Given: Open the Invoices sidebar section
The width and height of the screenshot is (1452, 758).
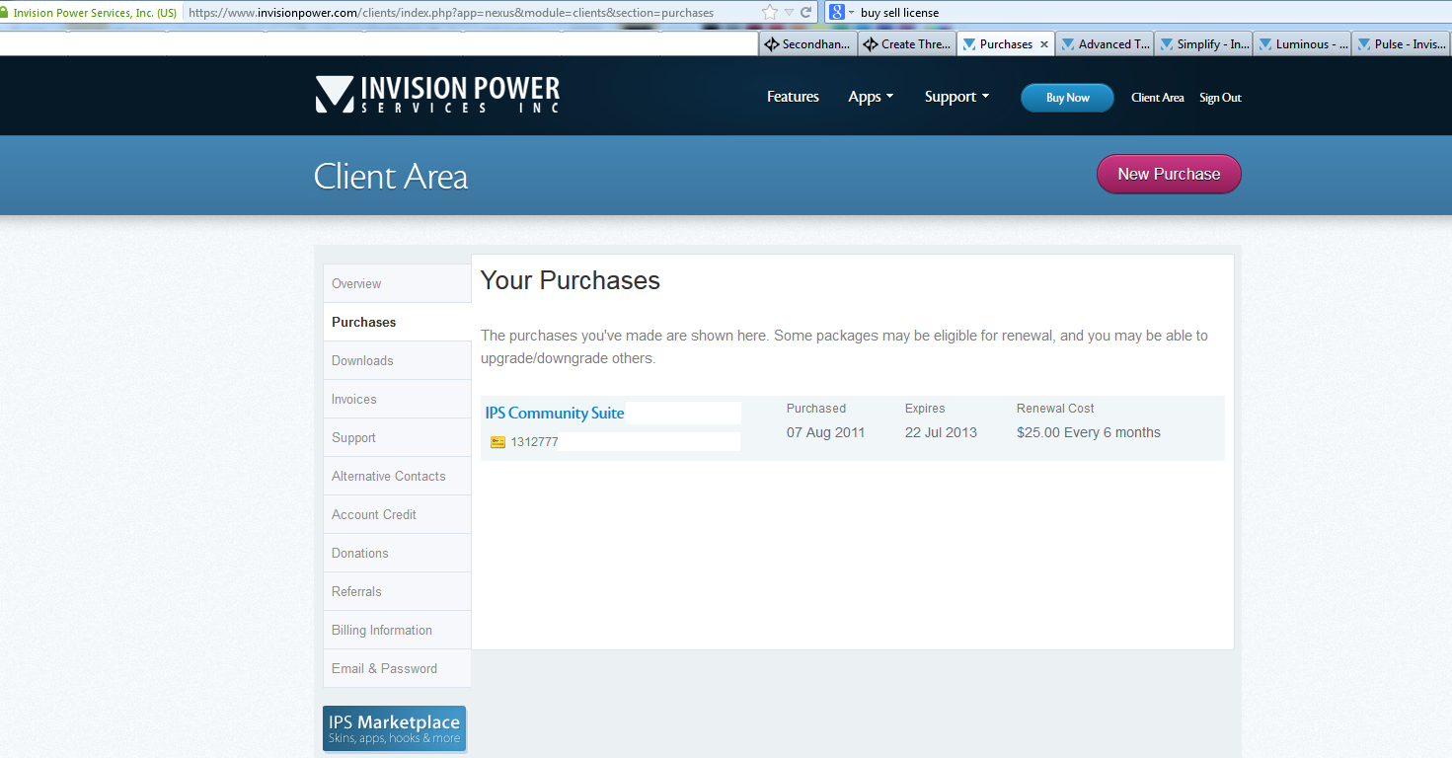Looking at the screenshot, I should [x=397, y=399].
